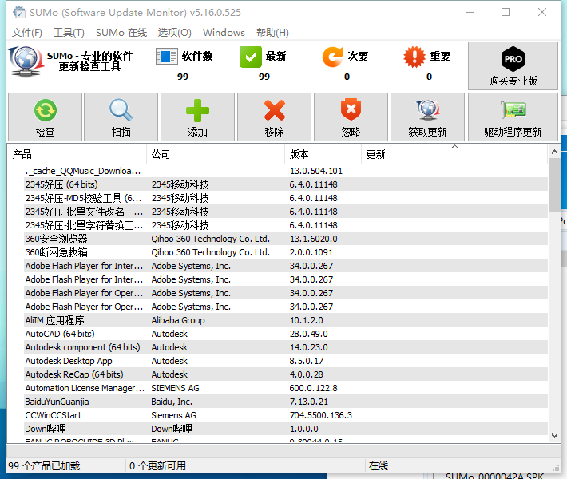Viewport: 567px width, 479px height.
Task: Click the green 最新 checkmark icon
Action: 251,57
